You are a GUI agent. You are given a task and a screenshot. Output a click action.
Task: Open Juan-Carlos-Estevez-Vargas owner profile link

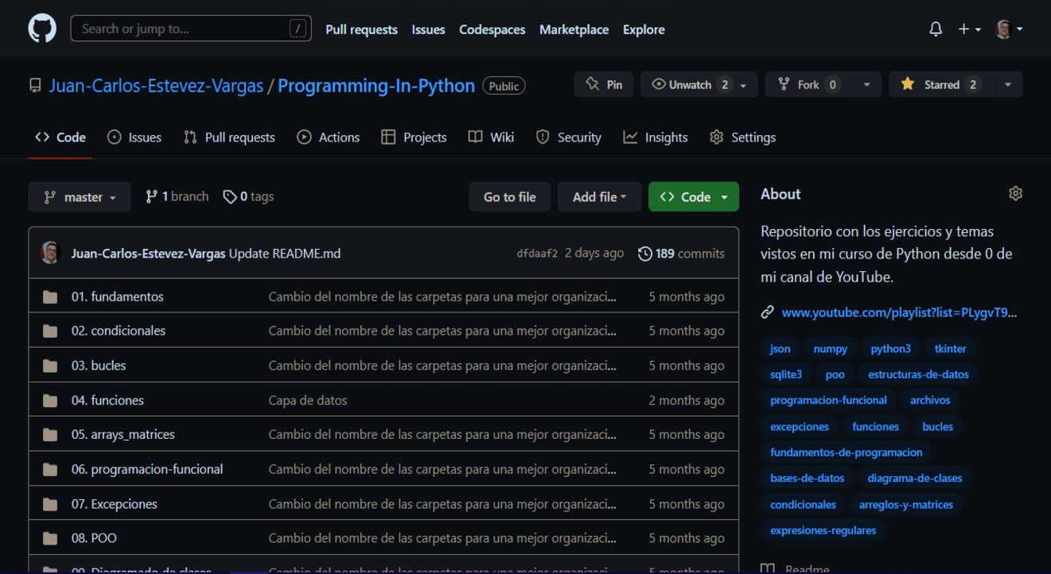click(156, 86)
